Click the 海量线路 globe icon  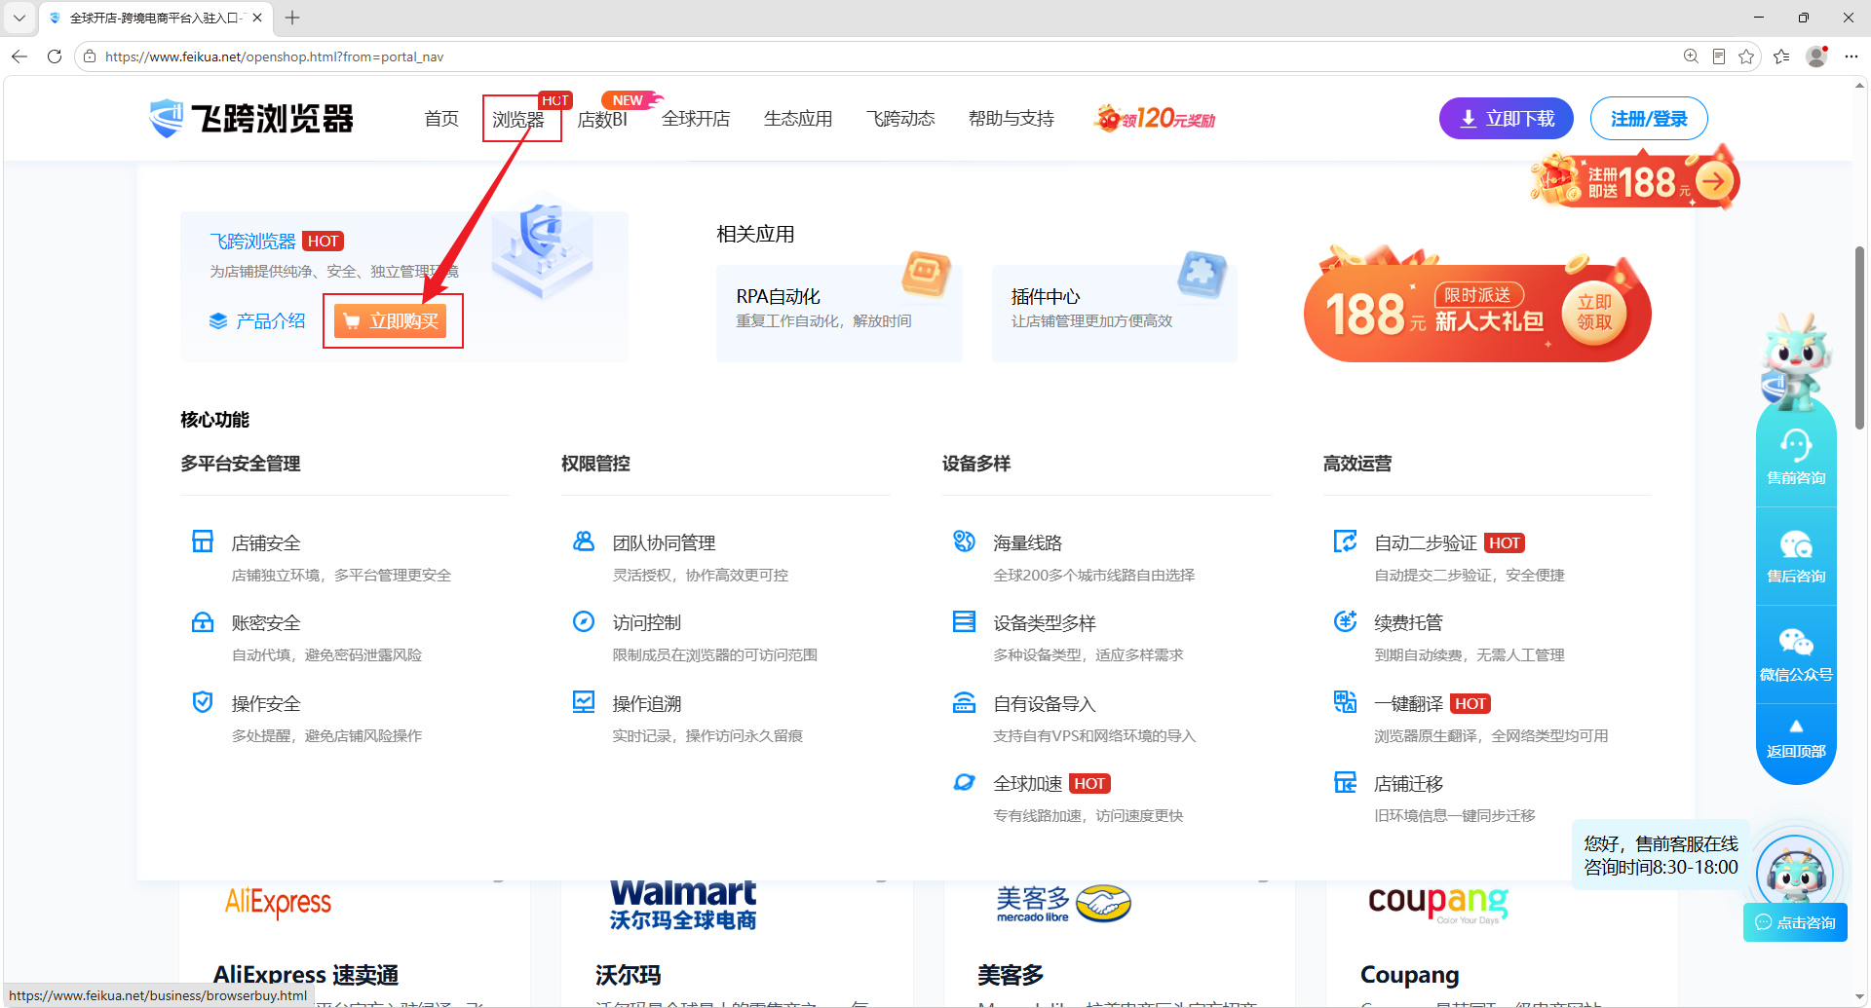coord(965,541)
